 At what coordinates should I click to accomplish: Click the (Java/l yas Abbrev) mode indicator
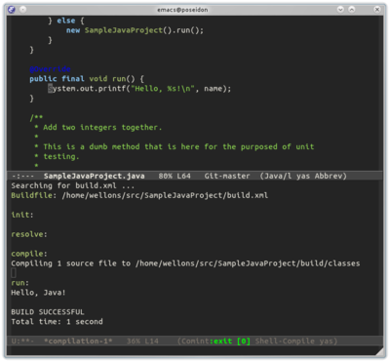(x=303, y=176)
